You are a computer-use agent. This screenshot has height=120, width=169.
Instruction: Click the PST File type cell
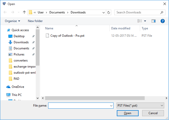(x=147, y=36)
